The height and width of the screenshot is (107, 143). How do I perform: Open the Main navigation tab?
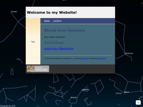(x=47, y=21)
